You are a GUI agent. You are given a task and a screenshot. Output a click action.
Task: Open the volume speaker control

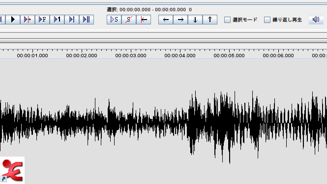pyautogui.click(x=316, y=20)
